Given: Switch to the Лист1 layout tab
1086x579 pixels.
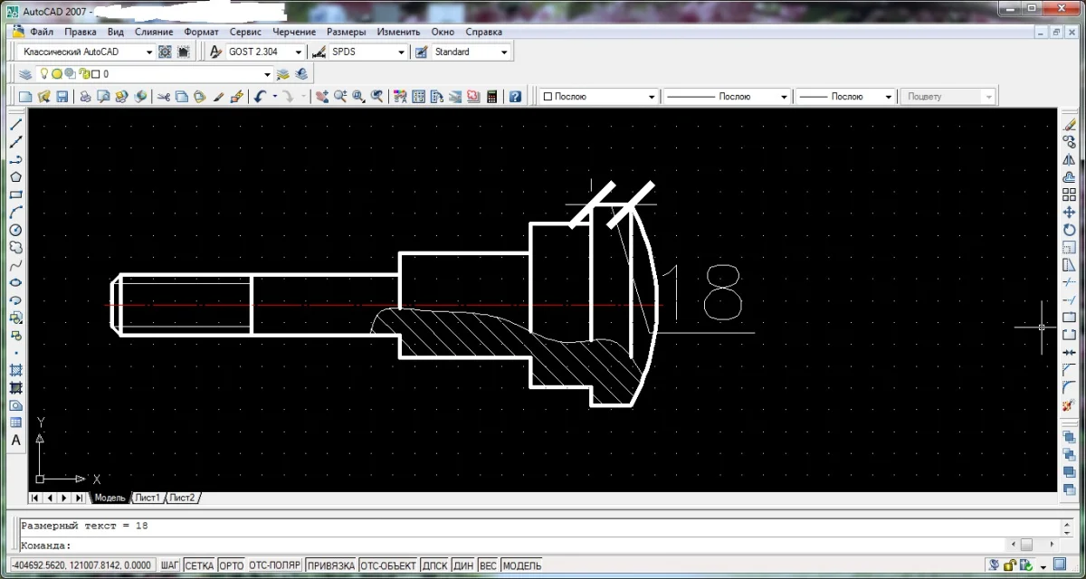Looking at the screenshot, I should (x=148, y=498).
